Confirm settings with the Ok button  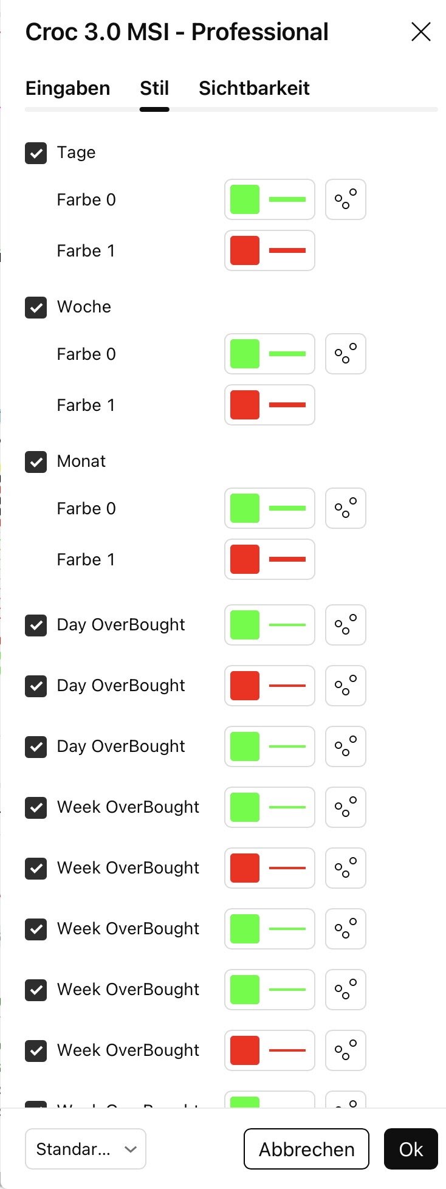[411, 1149]
